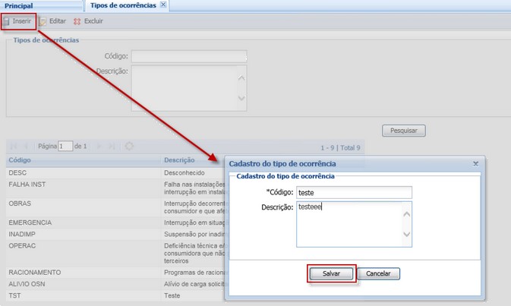The width and height of the screenshot is (511, 306).
Task: Select the Tipos de ocorrências tab
Action: coord(122,5)
